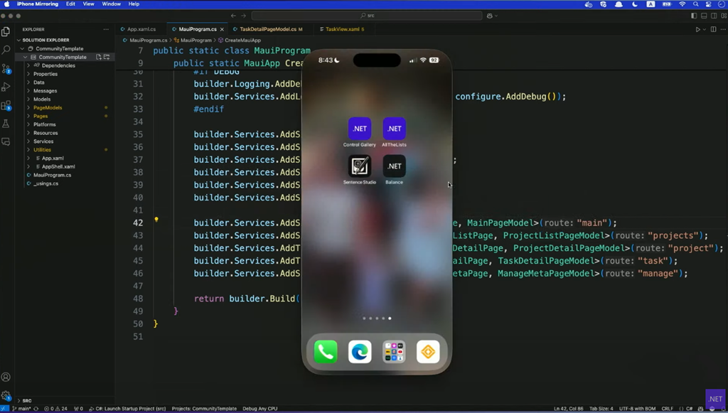Open the Extensions view
Viewport: 728px width, 413px height.
(6, 106)
